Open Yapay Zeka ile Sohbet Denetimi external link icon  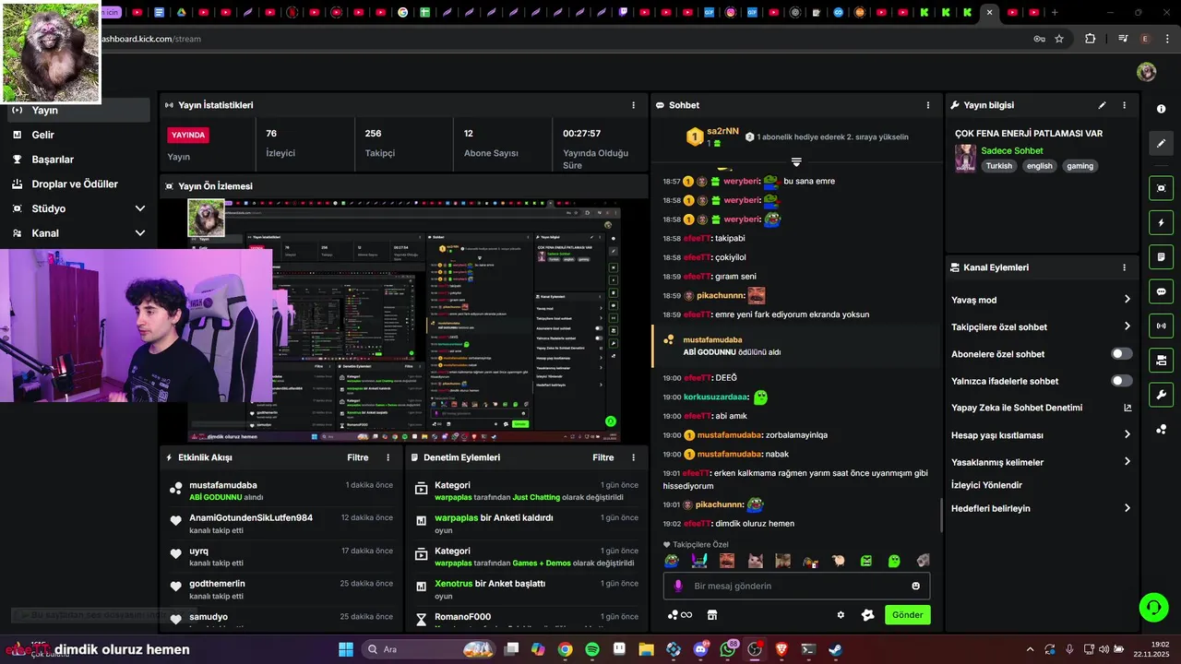(x=1127, y=408)
